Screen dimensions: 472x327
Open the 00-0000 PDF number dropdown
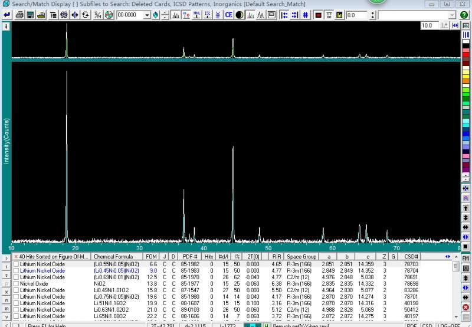pyautogui.click(x=147, y=15)
